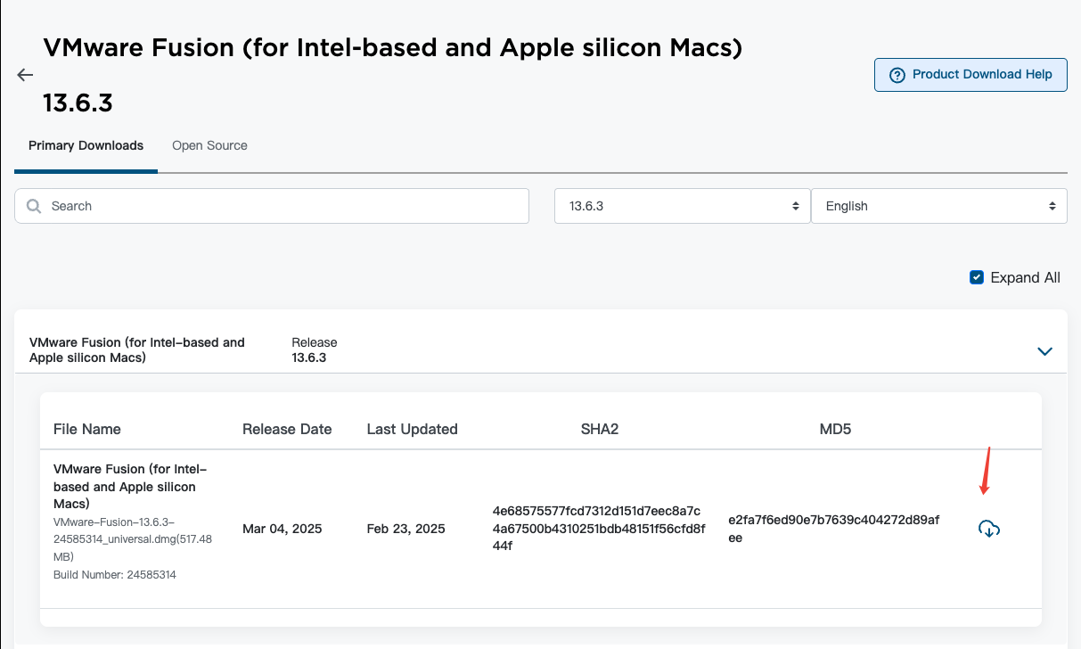Image resolution: width=1081 pixels, height=649 pixels.
Task: Click the Release Date column header
Action: (x=287, y=429)
